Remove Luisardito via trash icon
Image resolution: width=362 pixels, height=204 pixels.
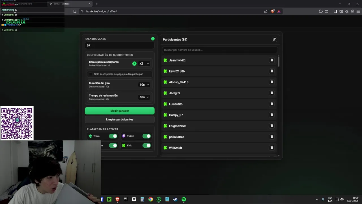tap(272, 104)
